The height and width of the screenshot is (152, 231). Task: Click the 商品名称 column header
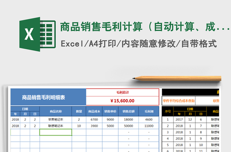pos(56,112)
